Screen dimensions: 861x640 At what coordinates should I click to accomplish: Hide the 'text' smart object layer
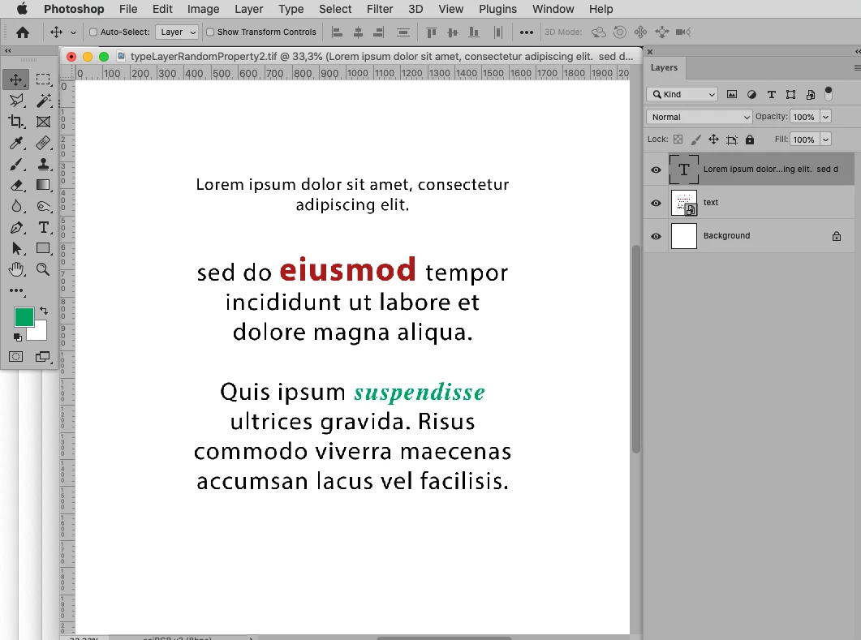point(656,203)
